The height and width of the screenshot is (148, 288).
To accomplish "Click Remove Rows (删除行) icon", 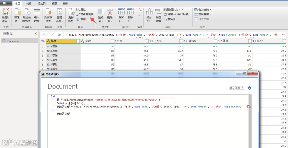I will pyautogui.click(x=130, y=12).
